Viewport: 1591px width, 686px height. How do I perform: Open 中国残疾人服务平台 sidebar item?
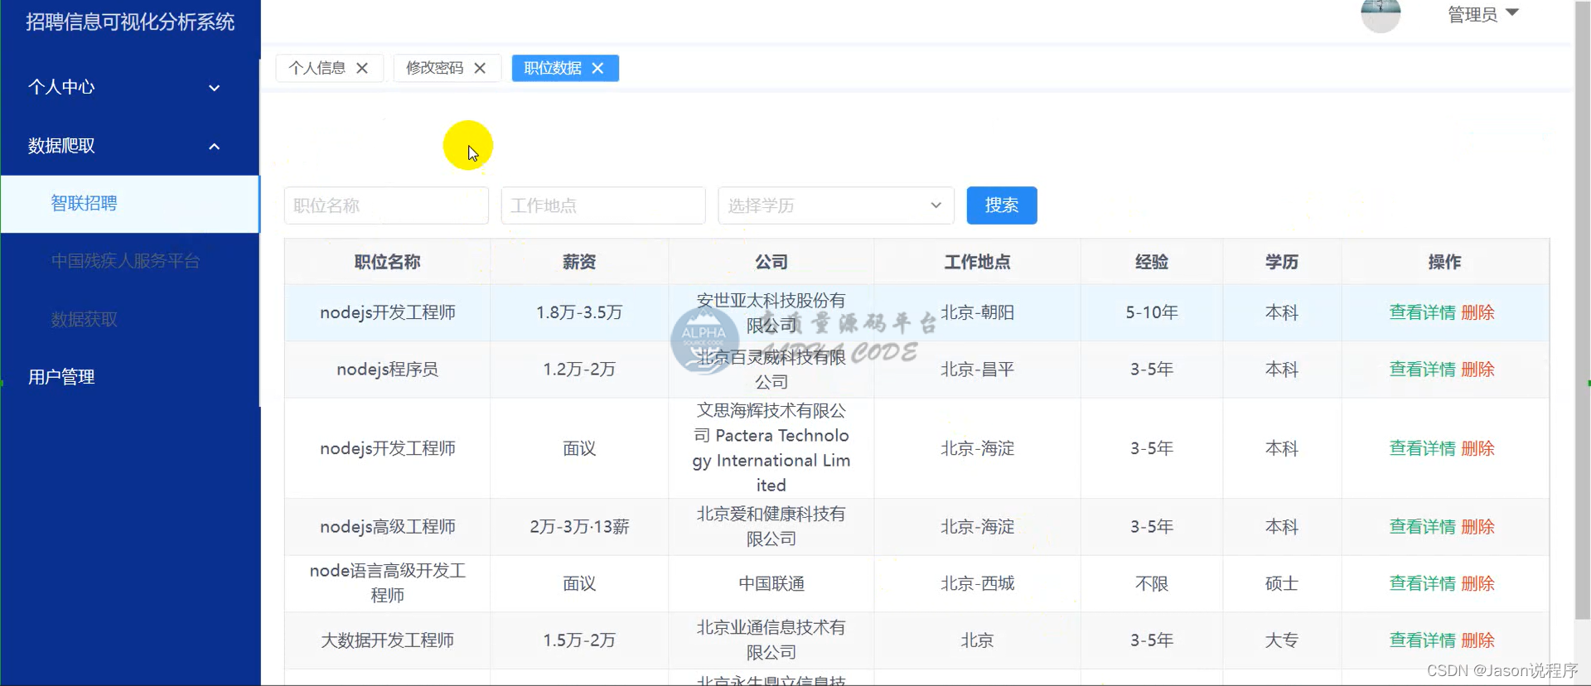tap(130, 261)
